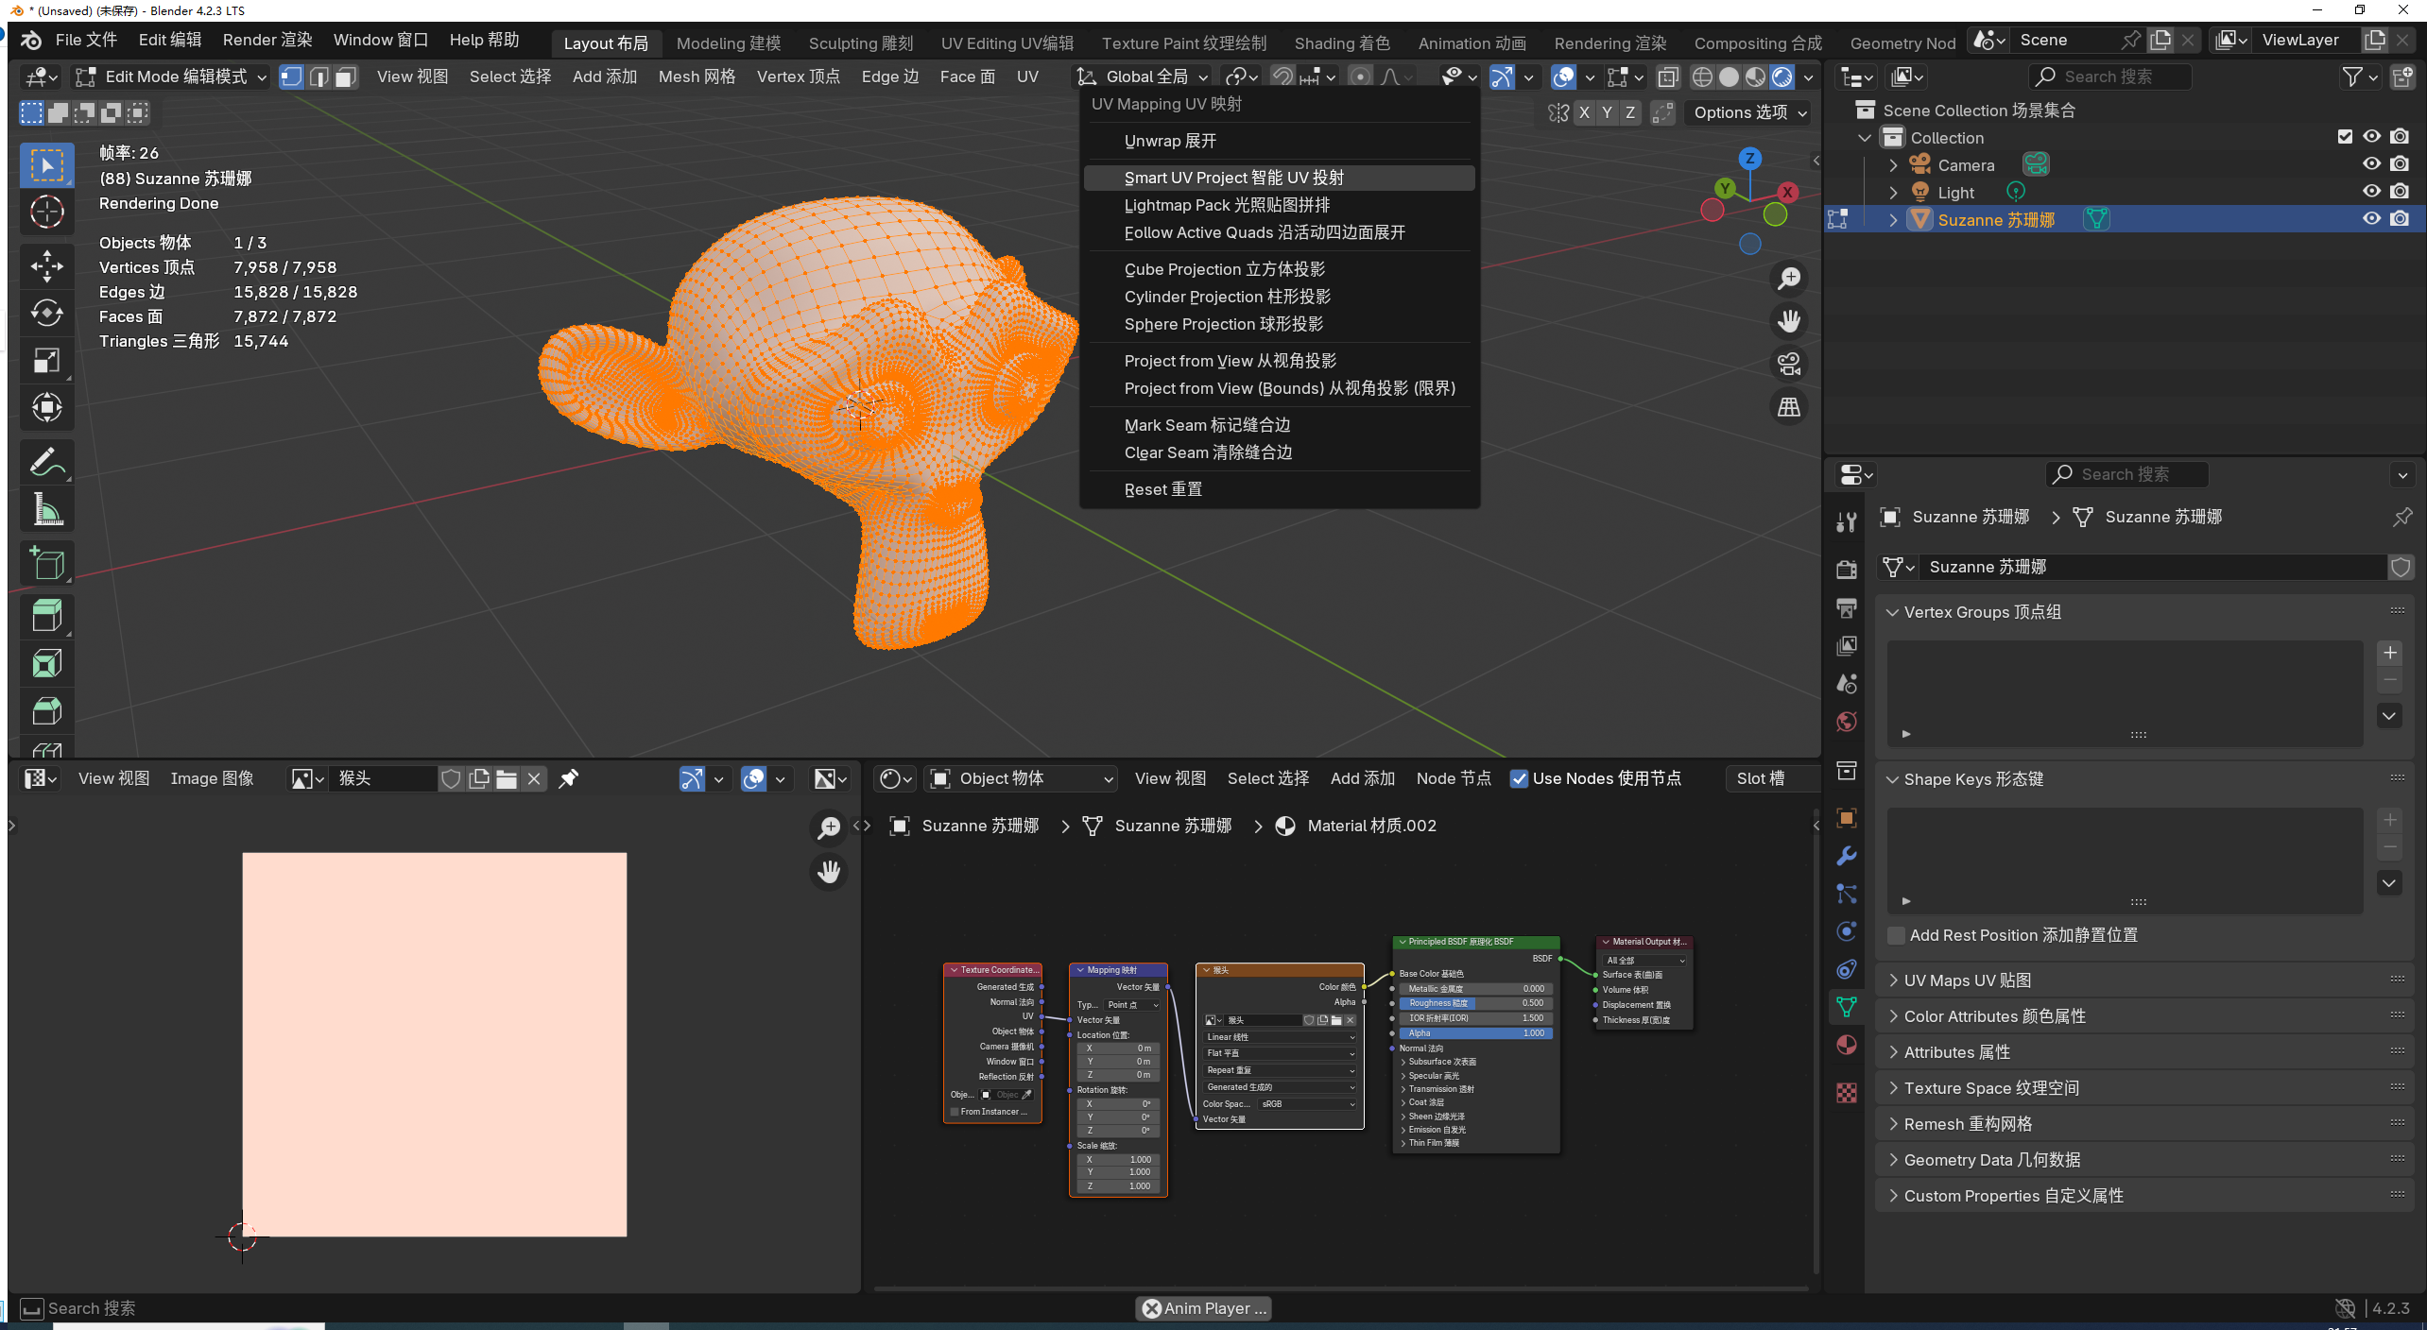Select the Add Cube tool
This screenshot has height=1330, width=2427.
[x=47, y=564]
